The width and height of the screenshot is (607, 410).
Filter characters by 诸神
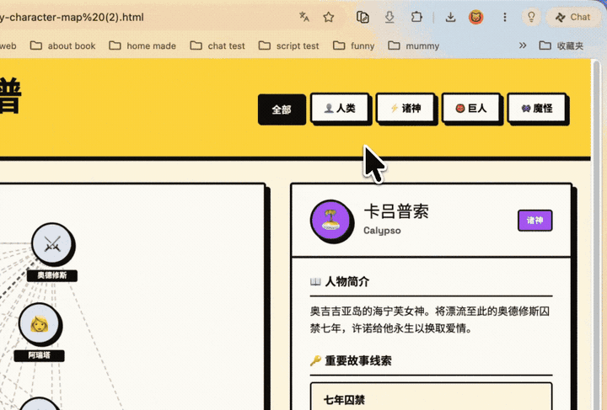click(406, 109)
